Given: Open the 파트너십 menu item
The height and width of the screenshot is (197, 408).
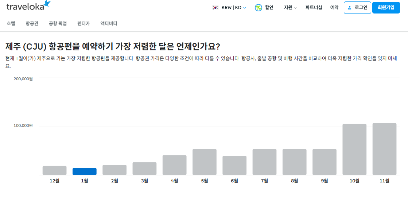Looking at the screenshot, I should tap(314, 8).
